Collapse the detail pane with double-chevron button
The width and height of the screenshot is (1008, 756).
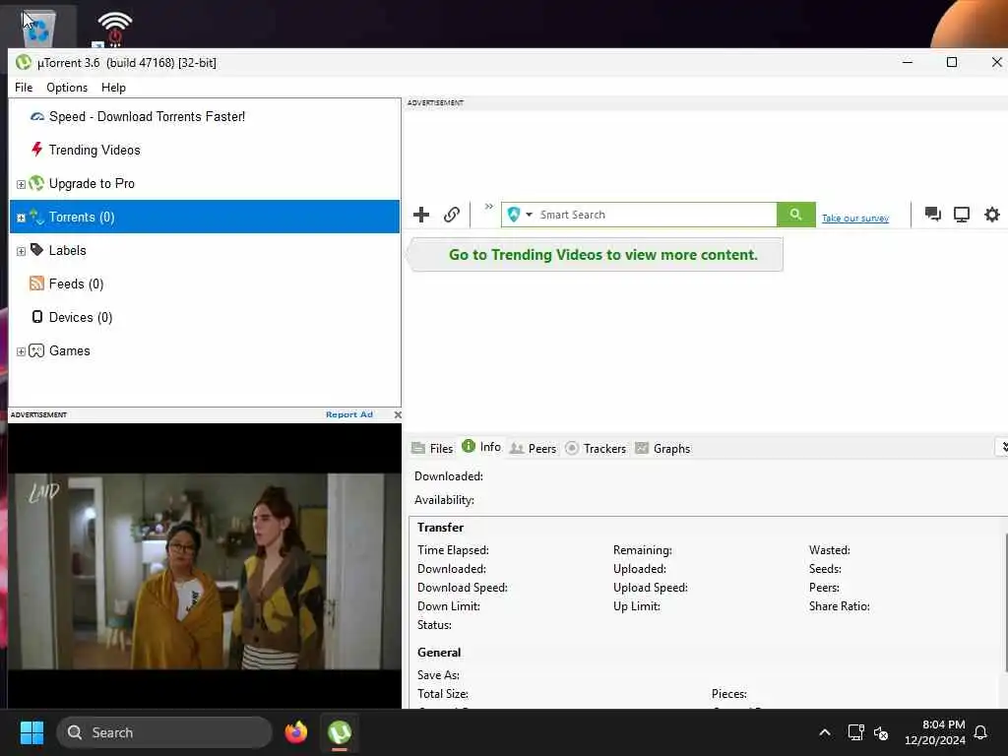[x=1003, y=447]
